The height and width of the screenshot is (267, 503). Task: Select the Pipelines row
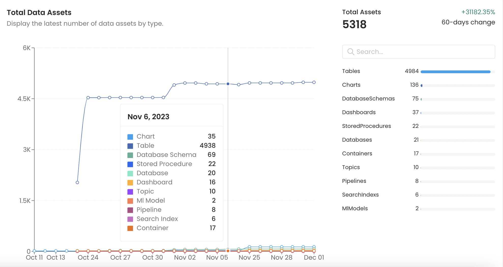354,181
